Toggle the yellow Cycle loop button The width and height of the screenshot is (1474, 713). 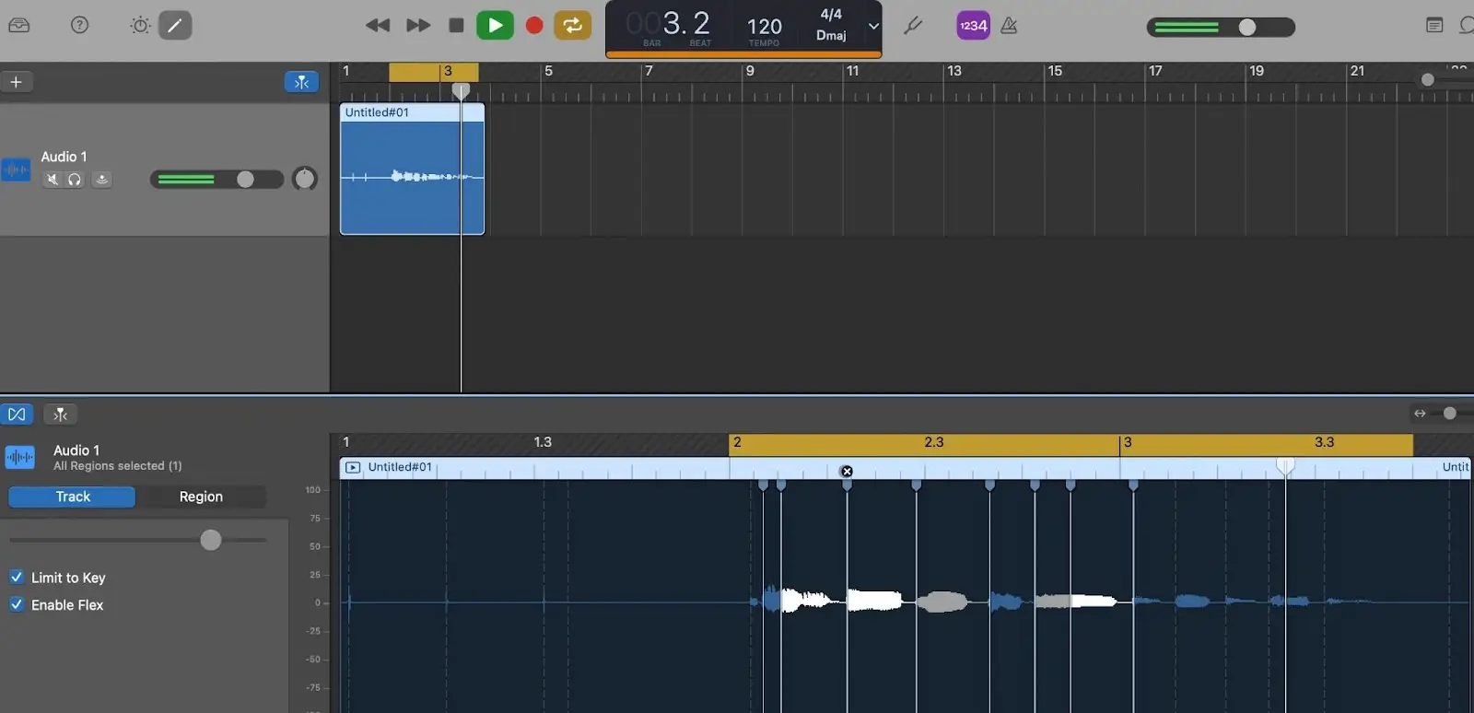[572, 26]
